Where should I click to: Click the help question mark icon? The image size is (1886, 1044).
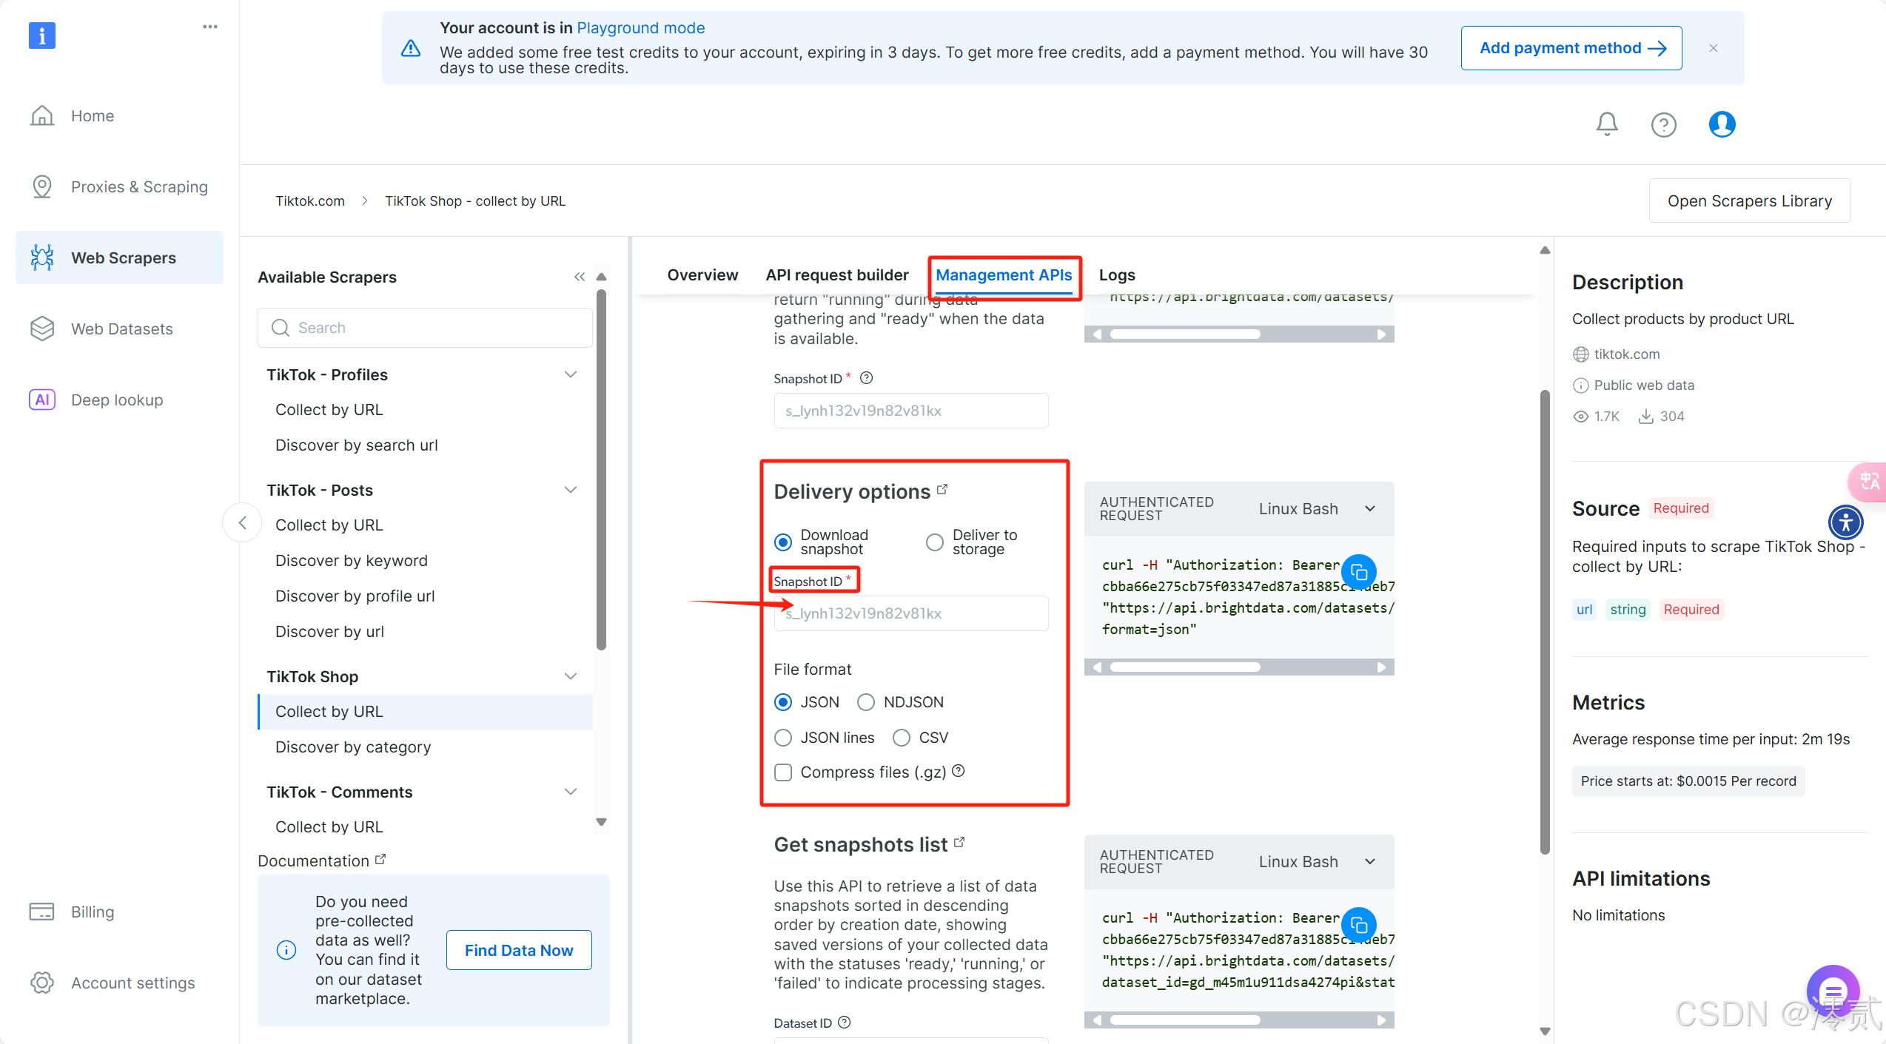(x=1663, y=124)
